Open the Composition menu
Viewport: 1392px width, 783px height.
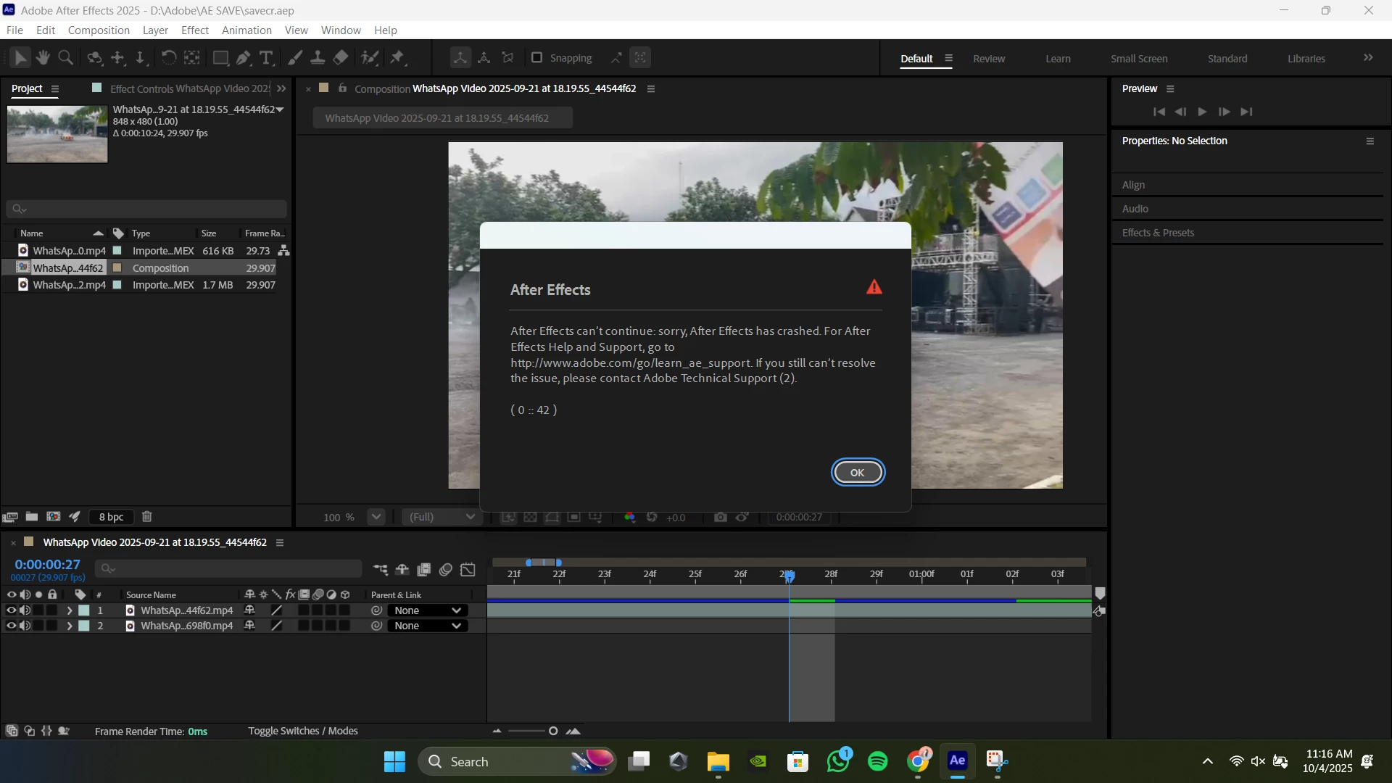coord(99,30)
